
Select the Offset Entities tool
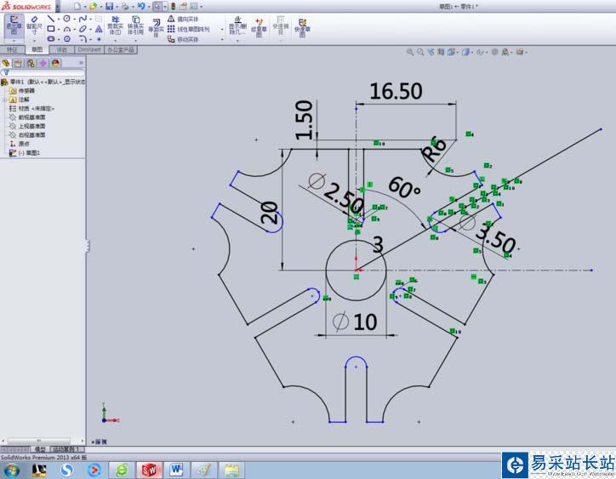[x=156, y=26]
